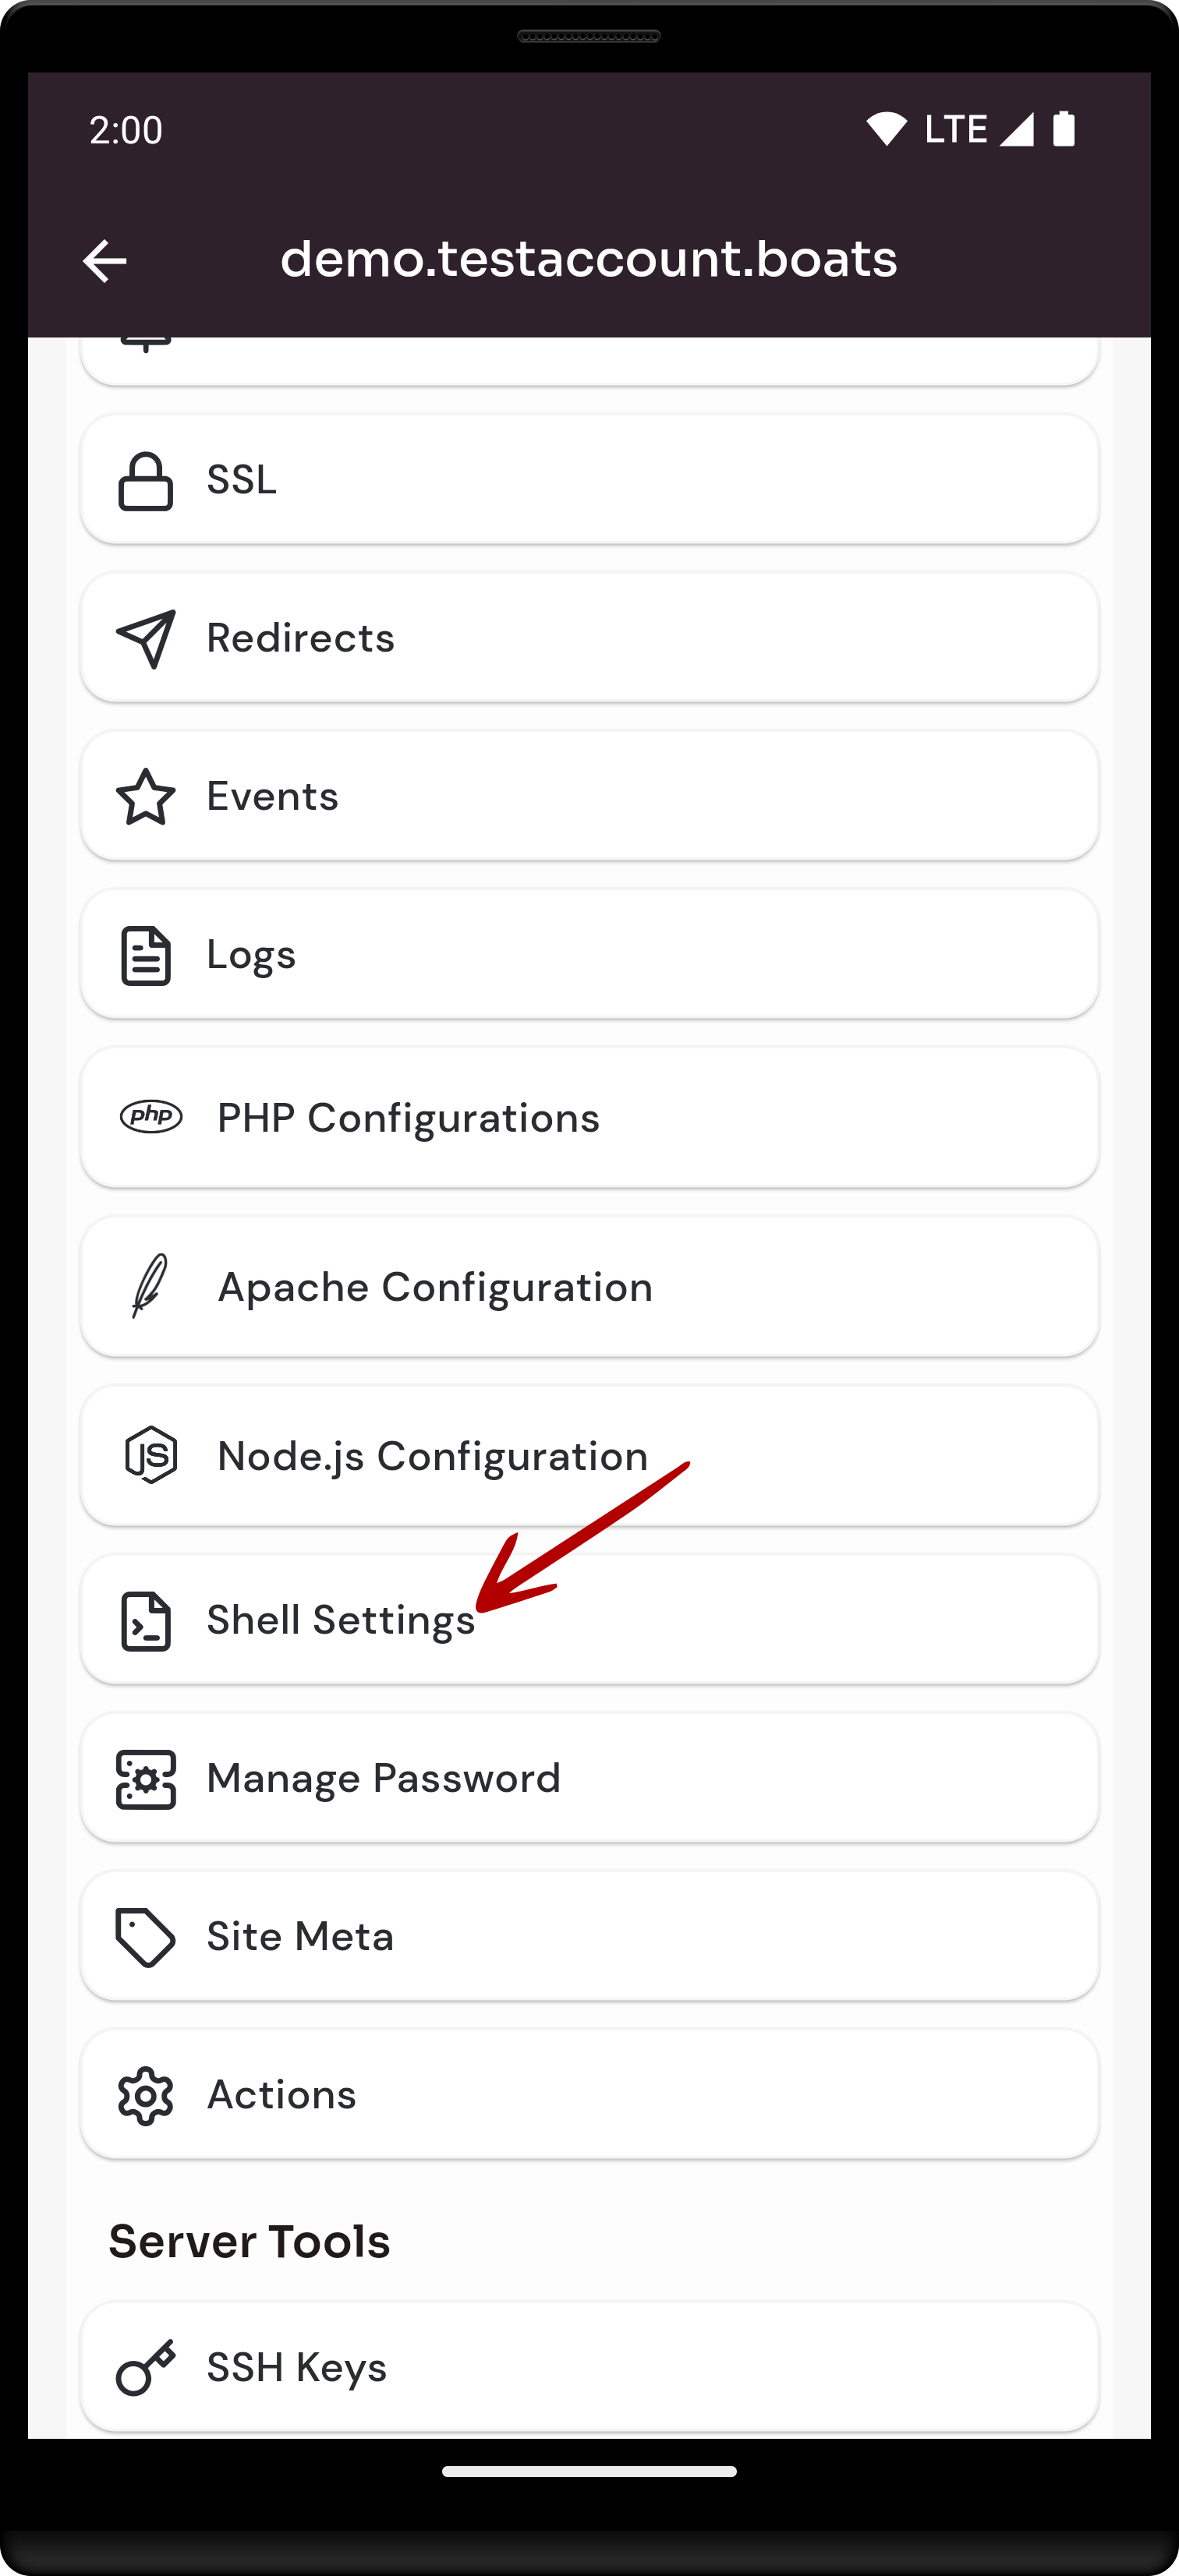Click the Logs document icon
Viewport: 1179px width, 2576px height.
click(146, 955)
